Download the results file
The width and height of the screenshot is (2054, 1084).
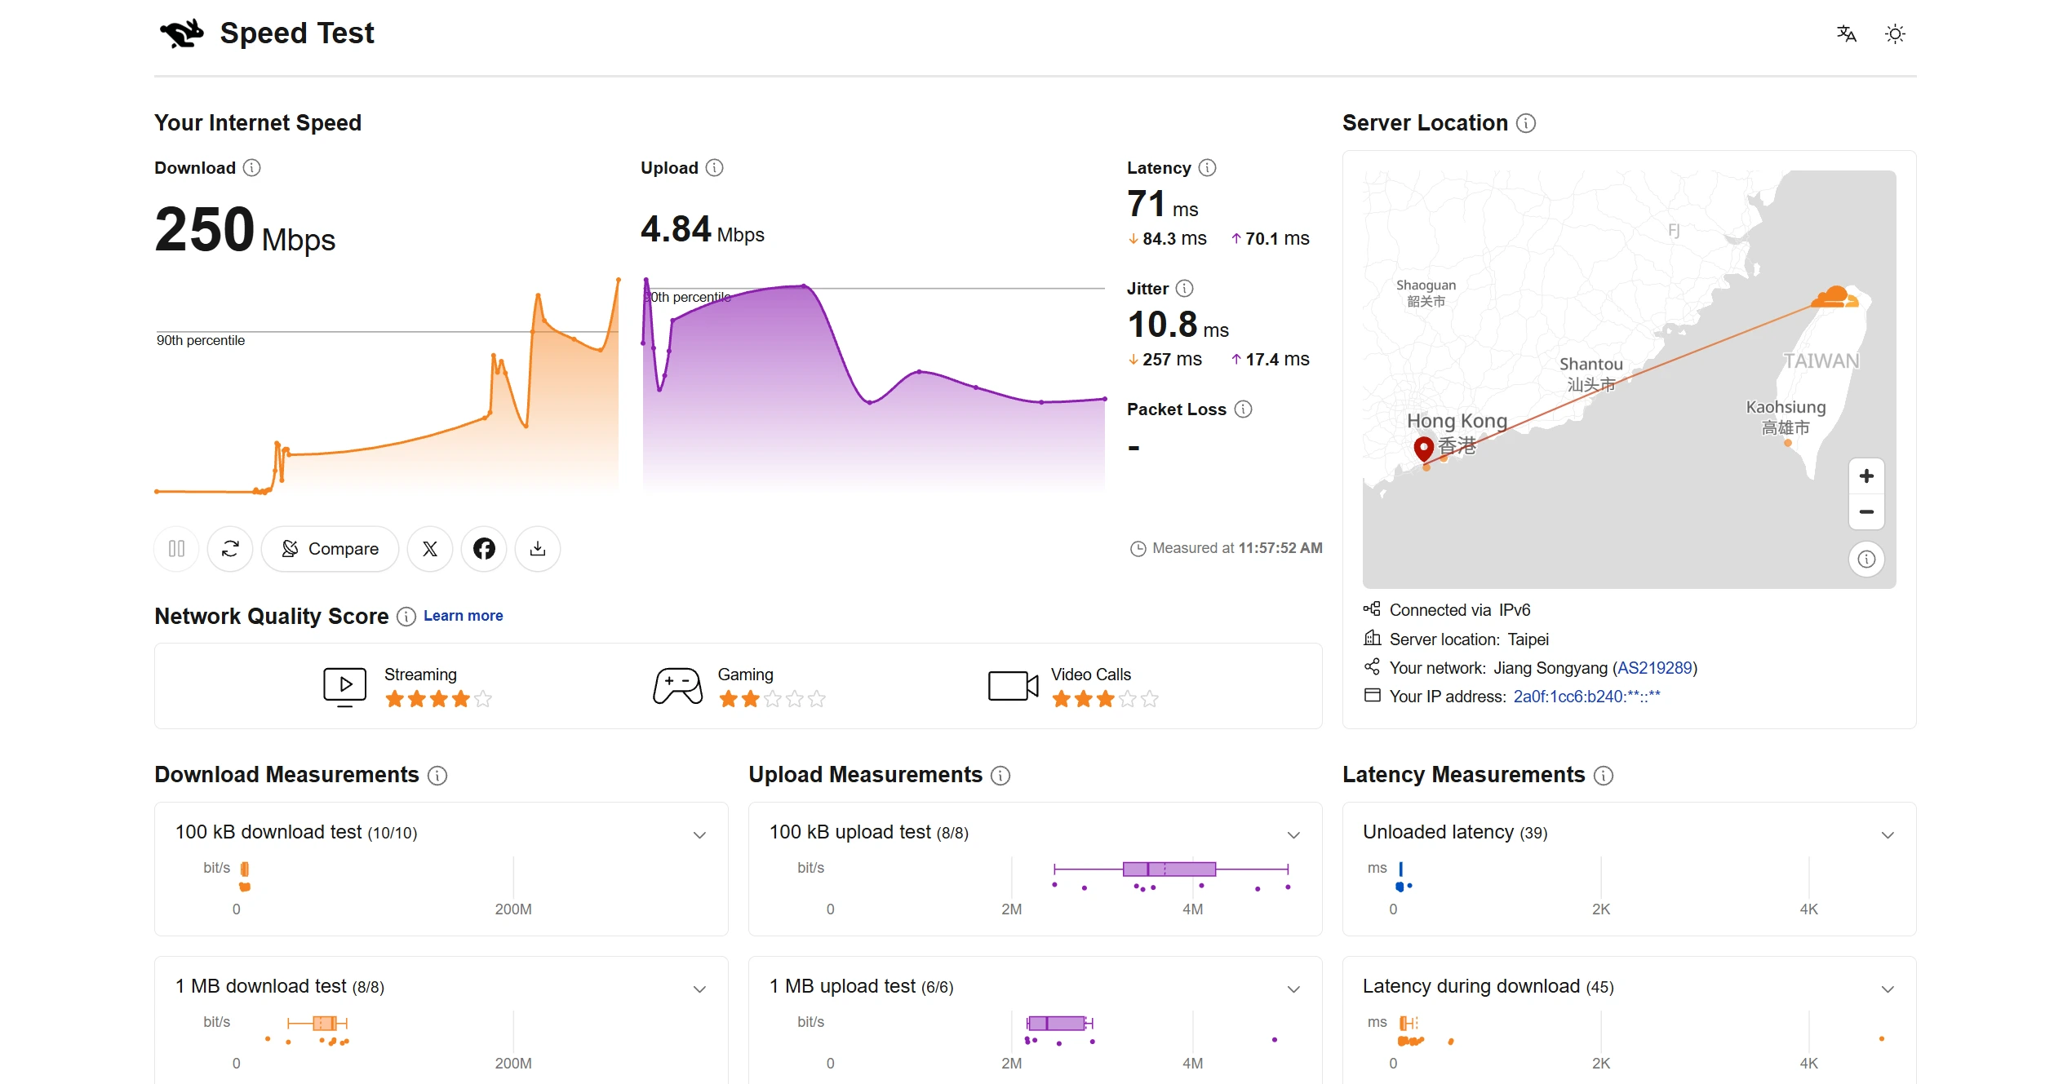coord(538,549)
